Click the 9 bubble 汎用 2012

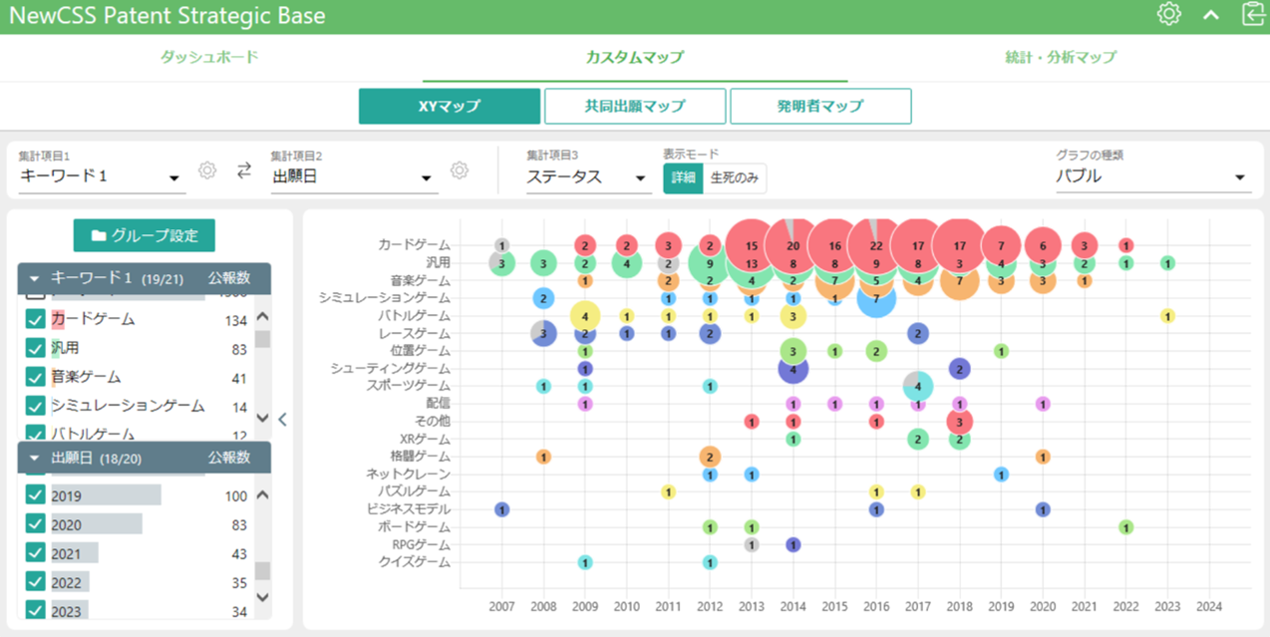[710, 263]
